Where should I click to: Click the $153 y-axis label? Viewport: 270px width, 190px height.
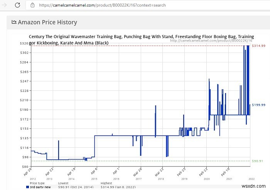click(x=24, y=128)
